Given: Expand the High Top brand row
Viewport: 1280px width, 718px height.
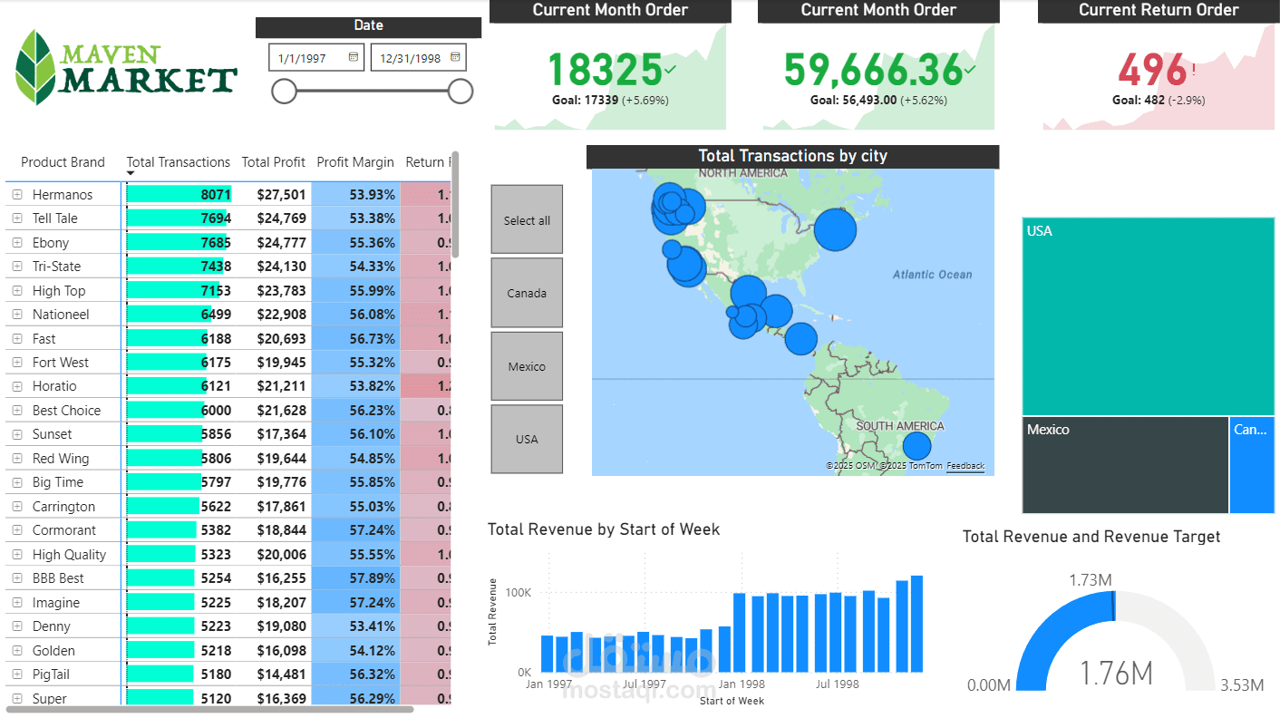Looking at the screenshot, I should click(x=17, y=290).
